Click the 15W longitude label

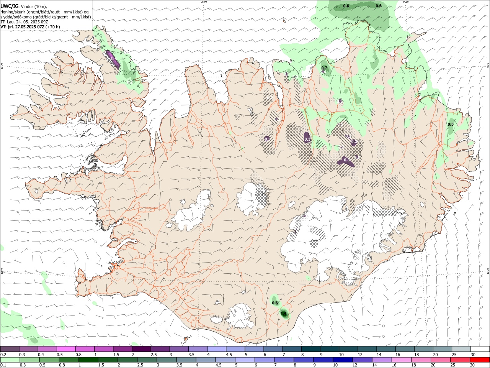(x=405, y=2)
